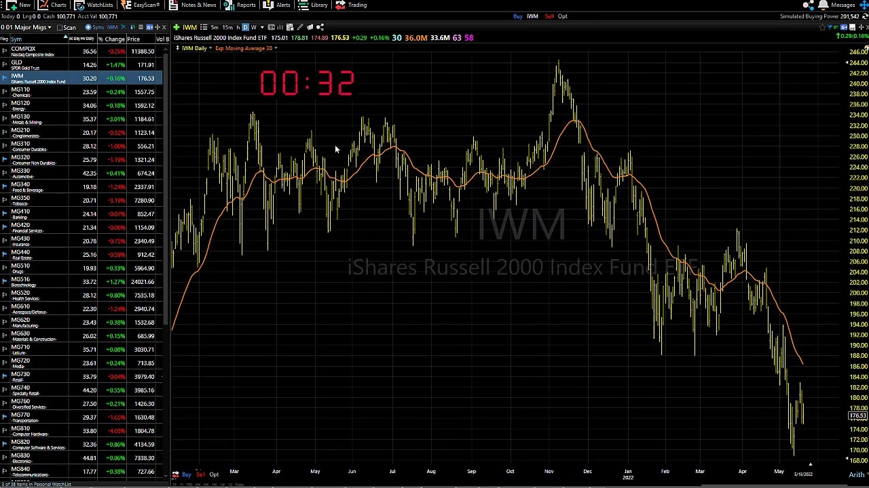The height and width of the screenshot is (488, 869).
Task: Open the New menu icon
Action: [x=12, y=5]
